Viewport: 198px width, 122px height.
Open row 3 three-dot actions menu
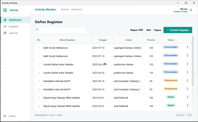[187, 64]
